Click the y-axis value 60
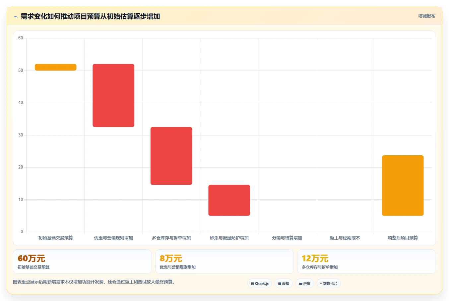The height and width of the screenshot is (301, 449). [21, 38]
